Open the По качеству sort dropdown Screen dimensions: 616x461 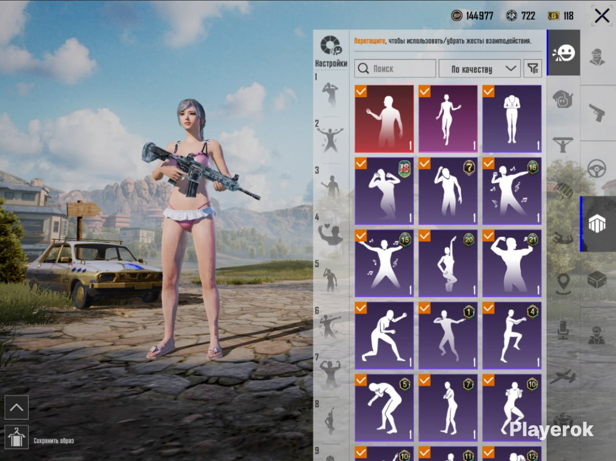pos(479,69)
